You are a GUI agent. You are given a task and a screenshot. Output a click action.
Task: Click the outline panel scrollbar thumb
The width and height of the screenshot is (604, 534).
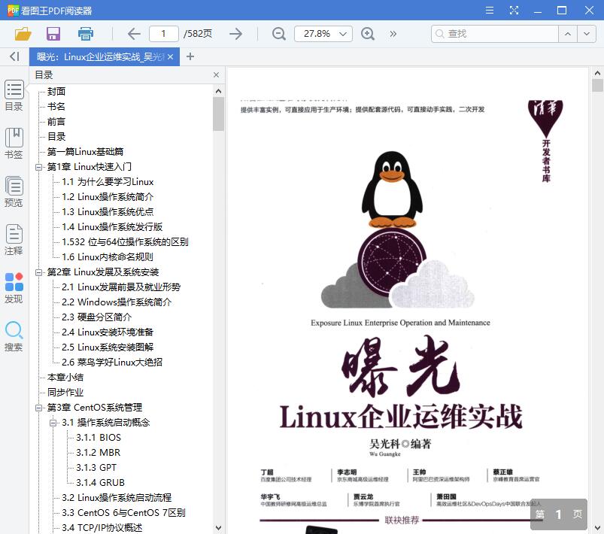coord(218,114)
